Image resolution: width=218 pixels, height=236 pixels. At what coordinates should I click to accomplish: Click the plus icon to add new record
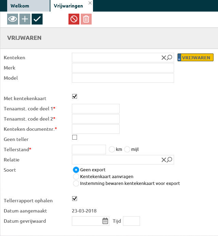pyautogui.click(x=25, y=19)
